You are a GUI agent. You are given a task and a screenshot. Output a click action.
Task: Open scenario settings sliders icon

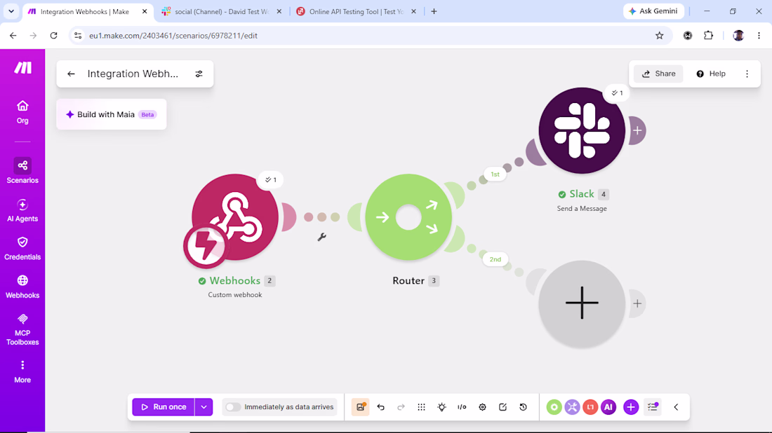tap(199, 74)
